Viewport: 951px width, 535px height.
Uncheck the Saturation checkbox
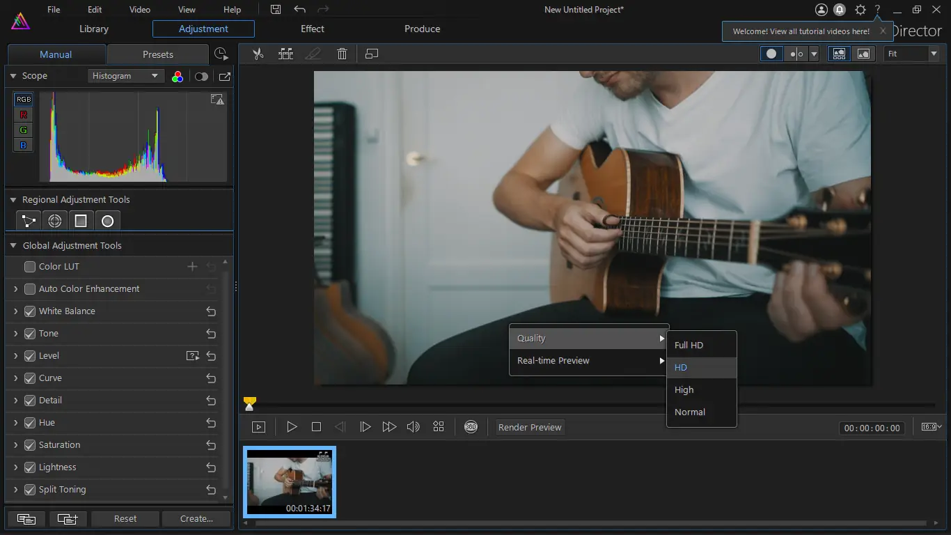tap(30, 445)
